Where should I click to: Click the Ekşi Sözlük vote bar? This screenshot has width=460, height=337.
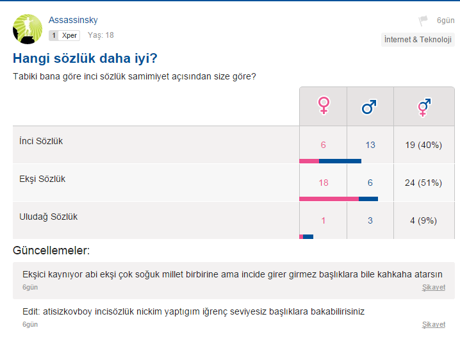click(x=338, y=199)
